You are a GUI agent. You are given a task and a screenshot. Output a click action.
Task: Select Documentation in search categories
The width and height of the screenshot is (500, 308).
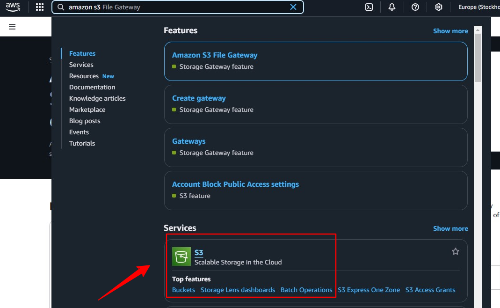(x=92, y=87)
